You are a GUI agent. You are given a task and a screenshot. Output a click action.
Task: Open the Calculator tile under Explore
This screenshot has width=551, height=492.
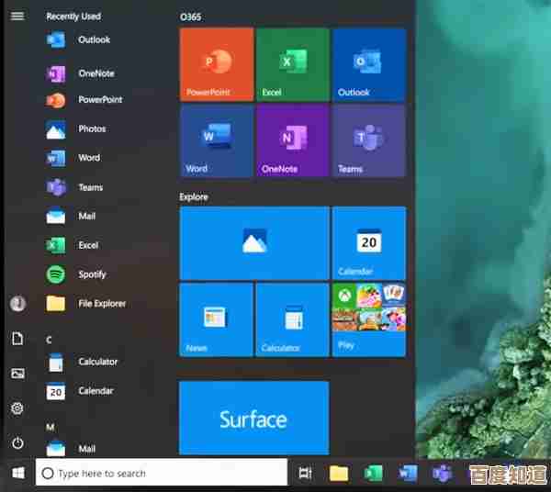point(293,320)
